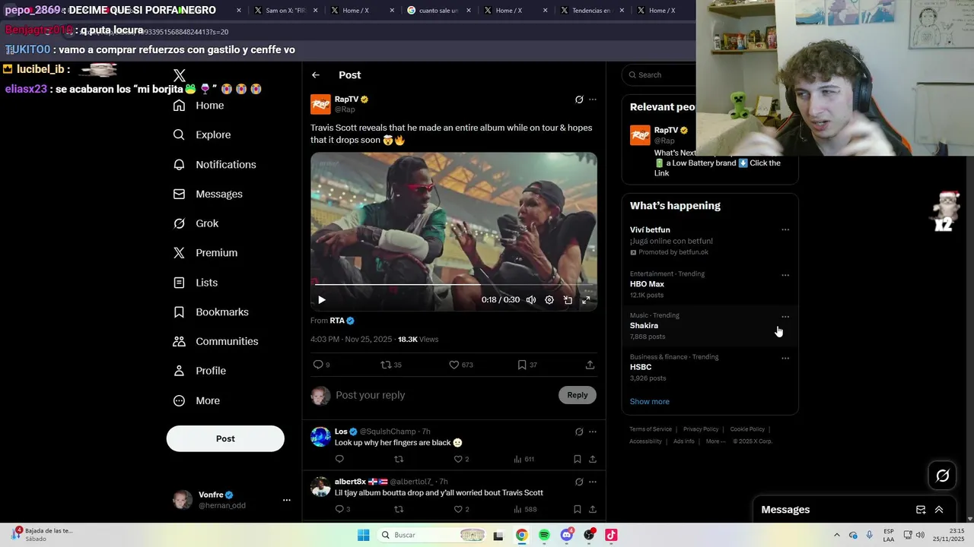Screen dimensions: 974x547
Task: Click the white Post button
Action: coord(225,438)
